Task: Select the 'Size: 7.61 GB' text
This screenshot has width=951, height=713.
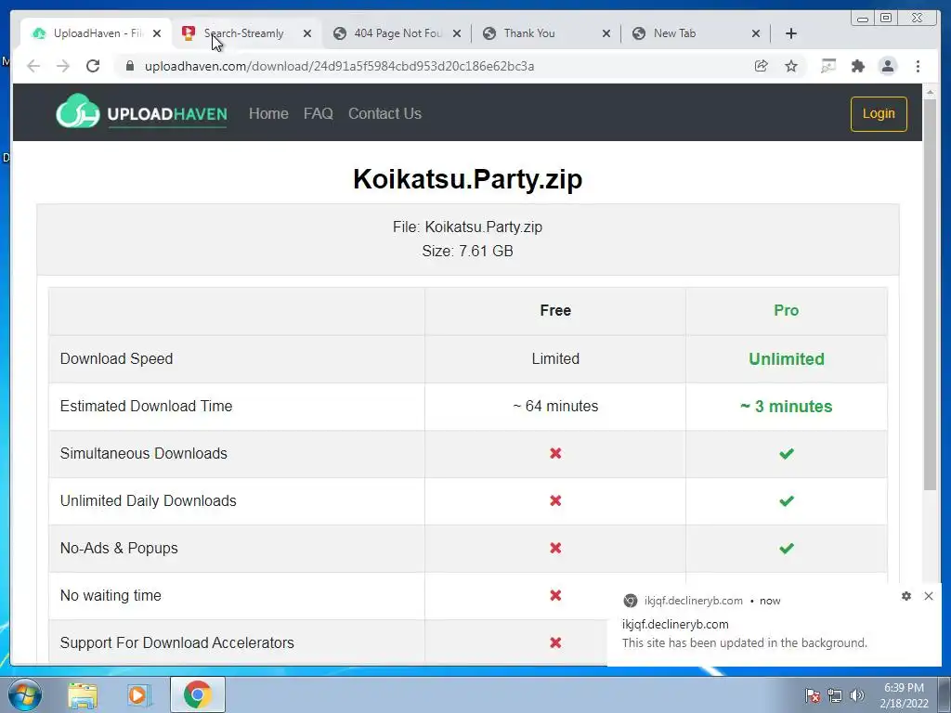Action: click(468, 251)
